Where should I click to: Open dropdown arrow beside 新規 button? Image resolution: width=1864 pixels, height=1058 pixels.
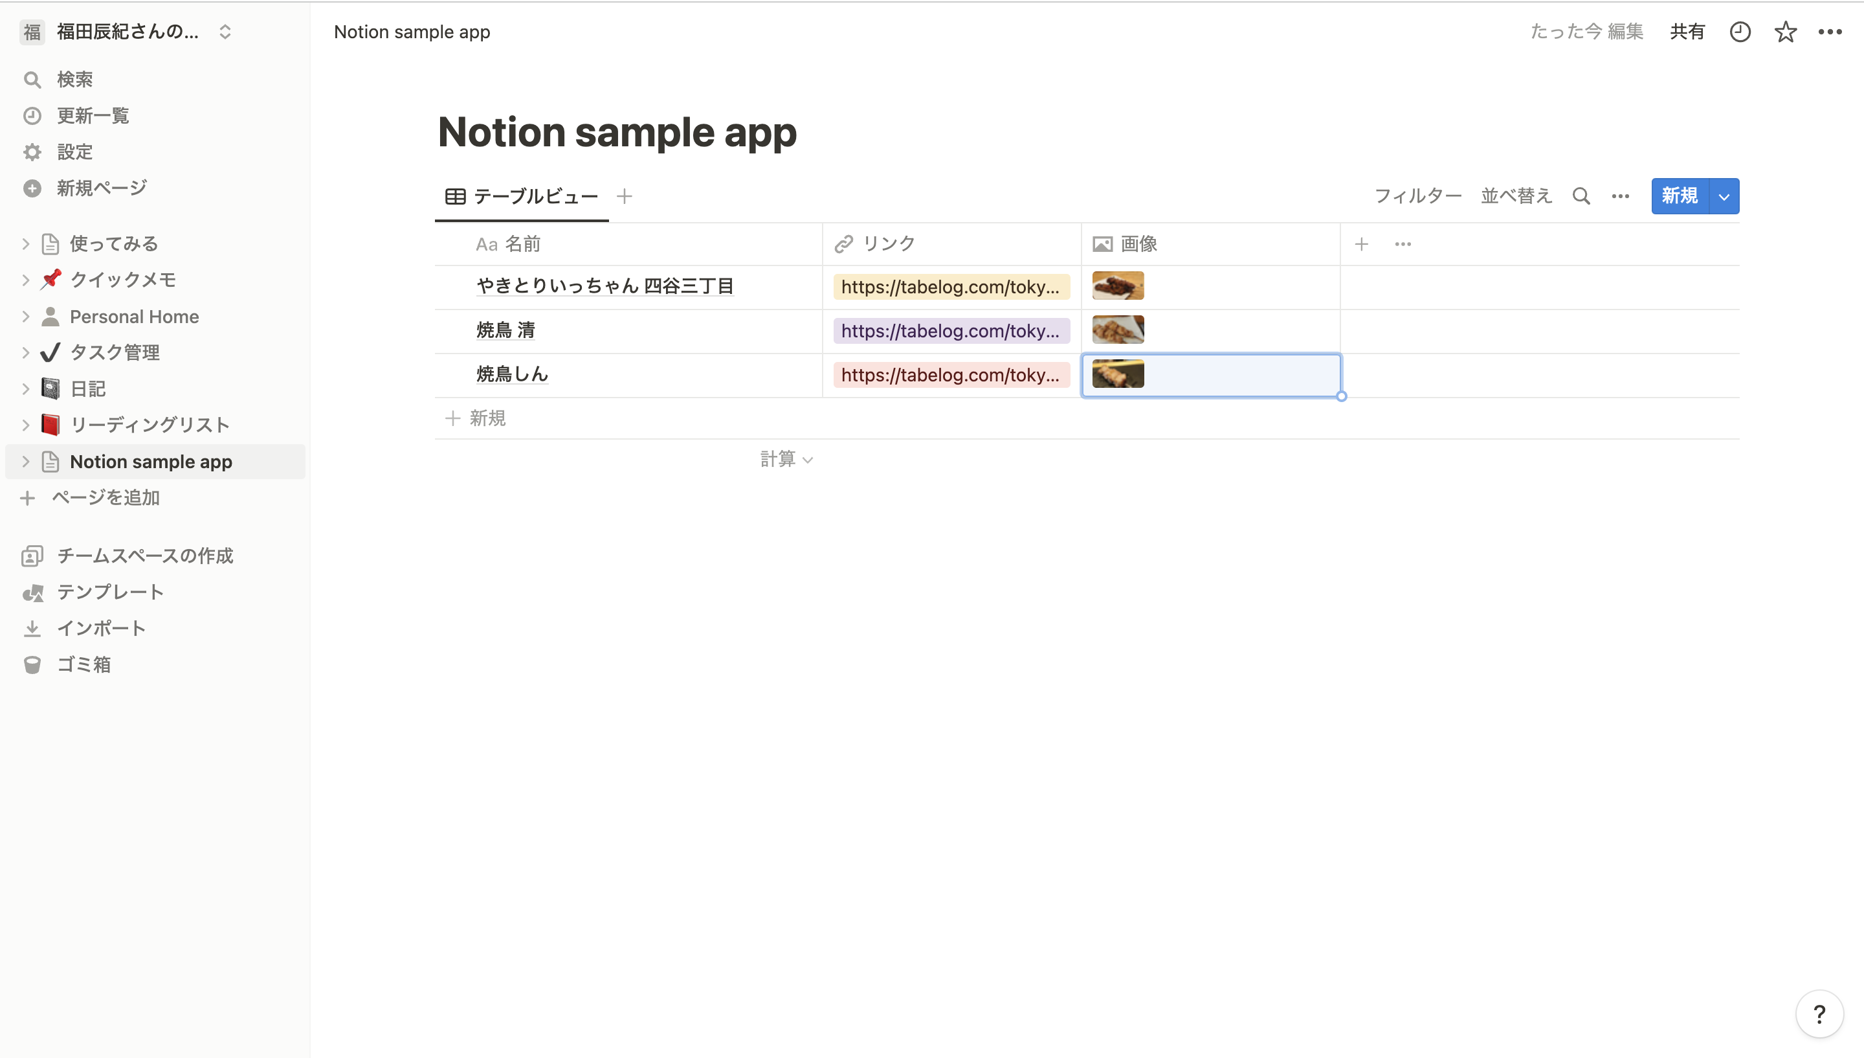1724,196
